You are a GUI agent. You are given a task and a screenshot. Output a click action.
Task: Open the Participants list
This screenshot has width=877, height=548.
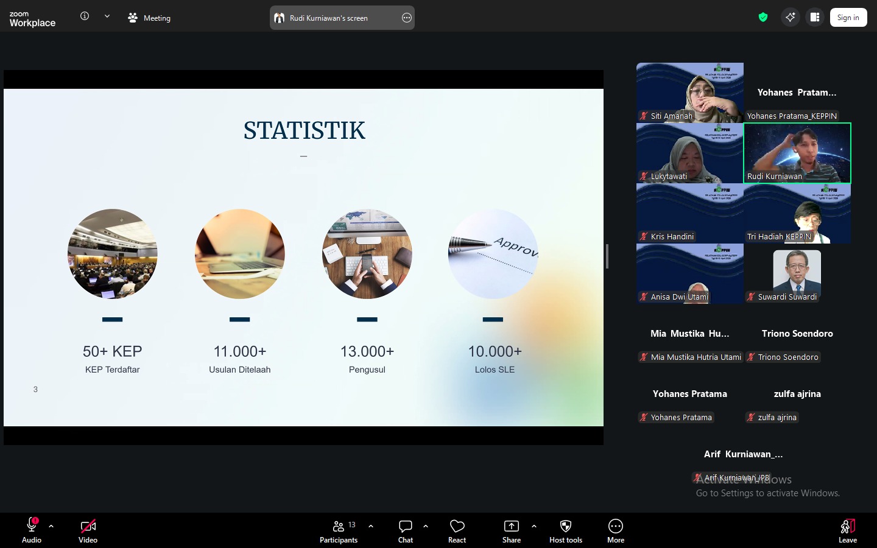click(x=339, y=530)
